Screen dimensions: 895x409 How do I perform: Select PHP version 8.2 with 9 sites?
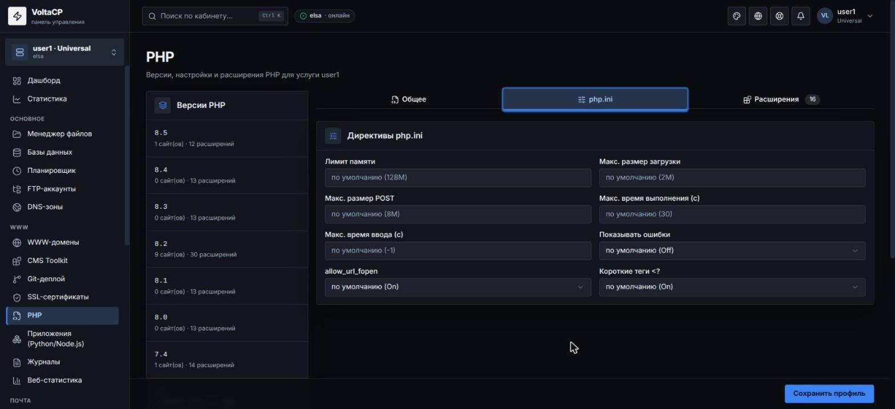(x=227, y=249)
